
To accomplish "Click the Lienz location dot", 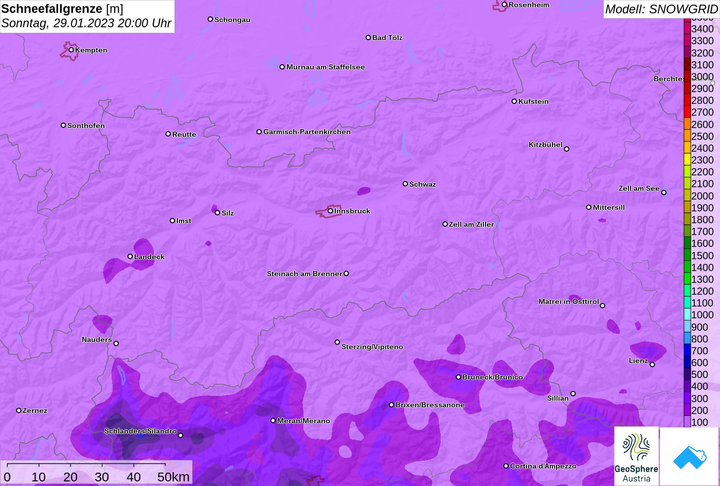I will (x=652, y=365).
